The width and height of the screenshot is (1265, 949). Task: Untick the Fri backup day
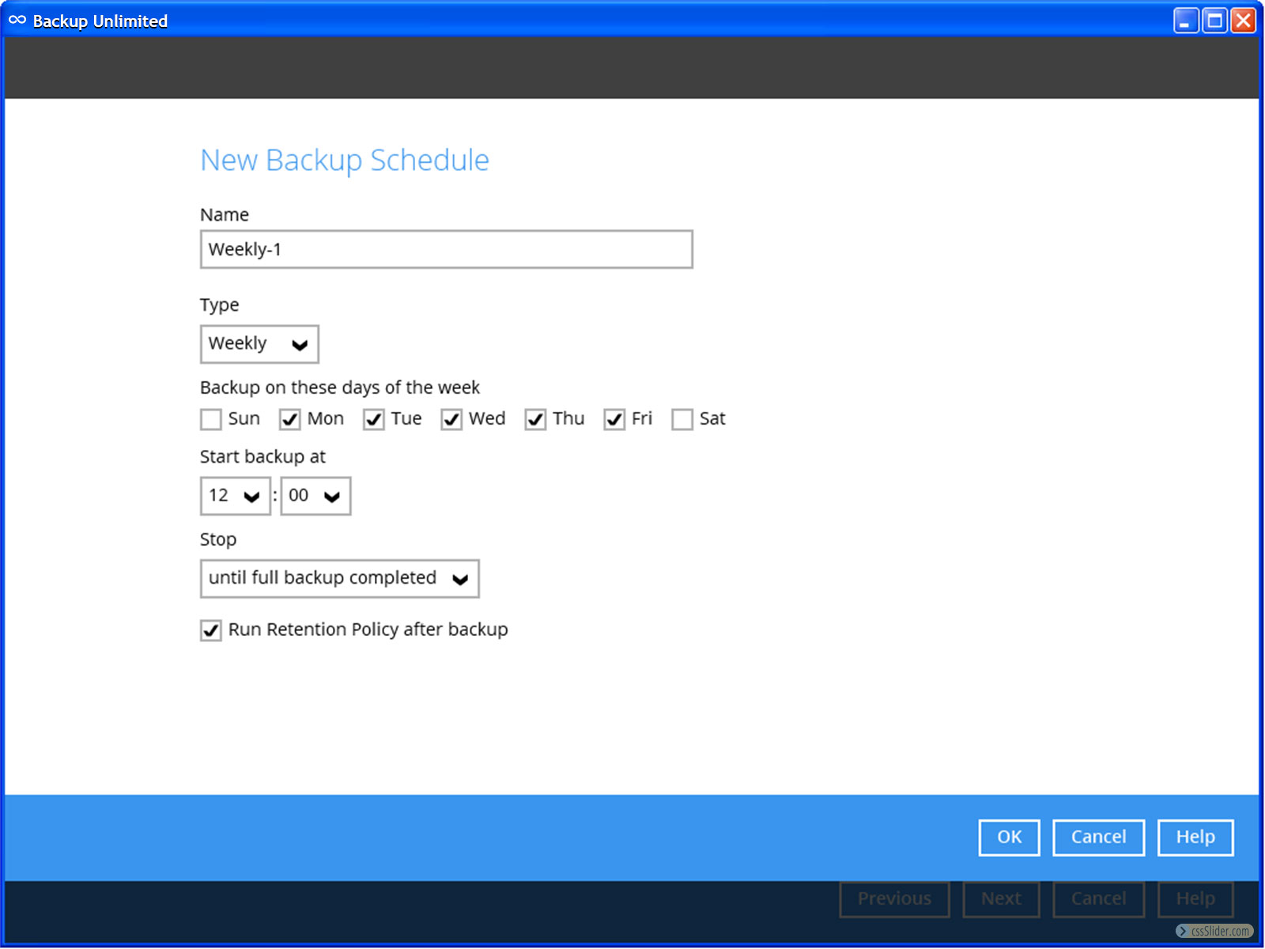tap(614, 419)
